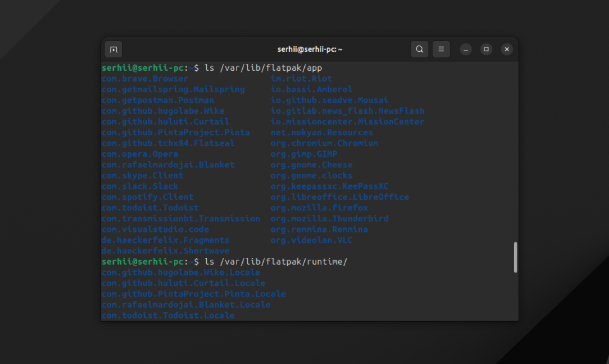Click the com.github.PintaProject.Pinta.Locale entry
Viewport: 609px width, 364px height.
click(194, 294)
